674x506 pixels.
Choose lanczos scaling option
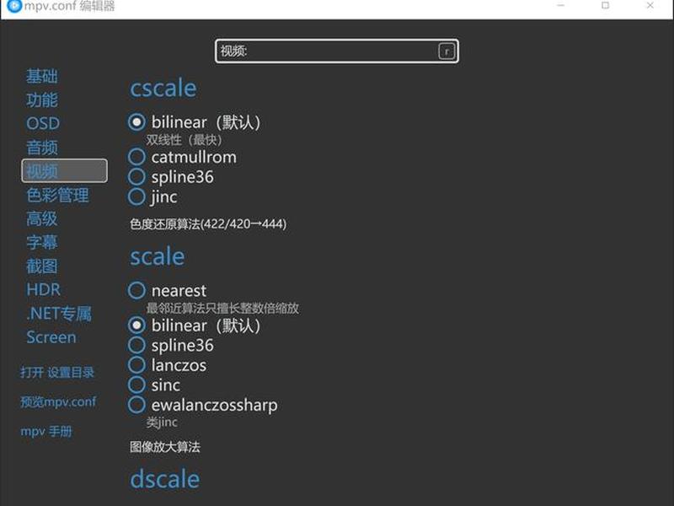click(x=168, y=365)
